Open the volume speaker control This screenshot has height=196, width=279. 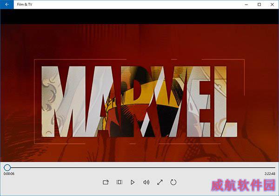pos(146,182)
